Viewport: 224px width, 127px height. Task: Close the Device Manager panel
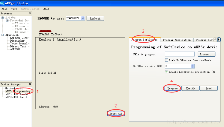30,84
